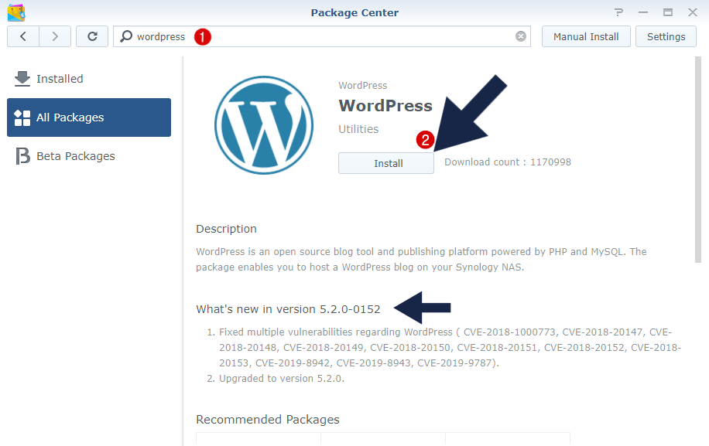Open Package Center Settings
The width and height of the screenshot is (709, 446).
(x=666, y=36)
